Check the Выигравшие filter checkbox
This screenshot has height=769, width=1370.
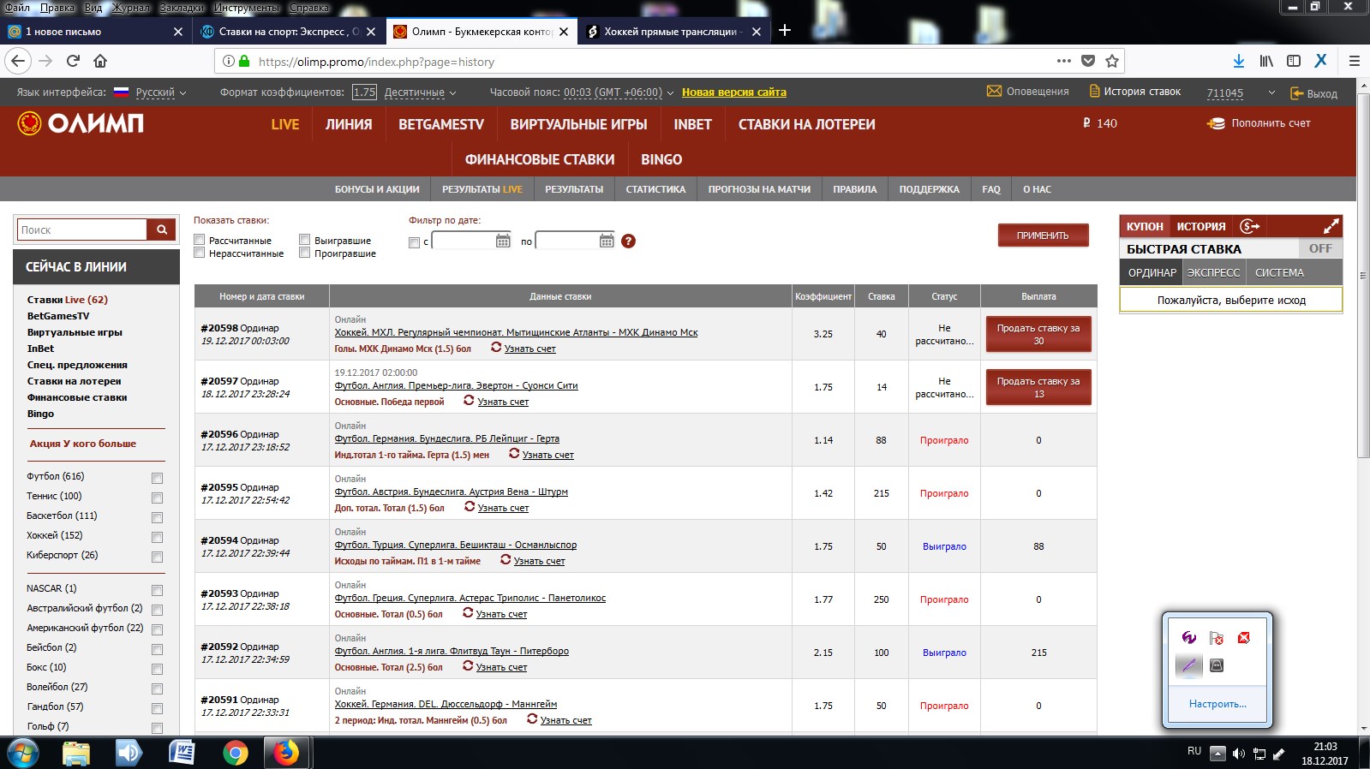[x=304, y=240]
